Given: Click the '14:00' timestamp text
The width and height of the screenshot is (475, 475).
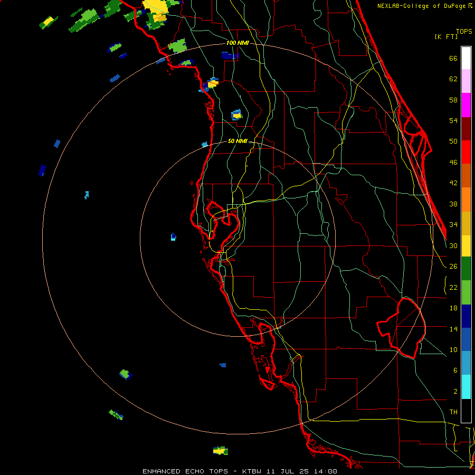Looking at the screenshot, I should click(325, 471).
